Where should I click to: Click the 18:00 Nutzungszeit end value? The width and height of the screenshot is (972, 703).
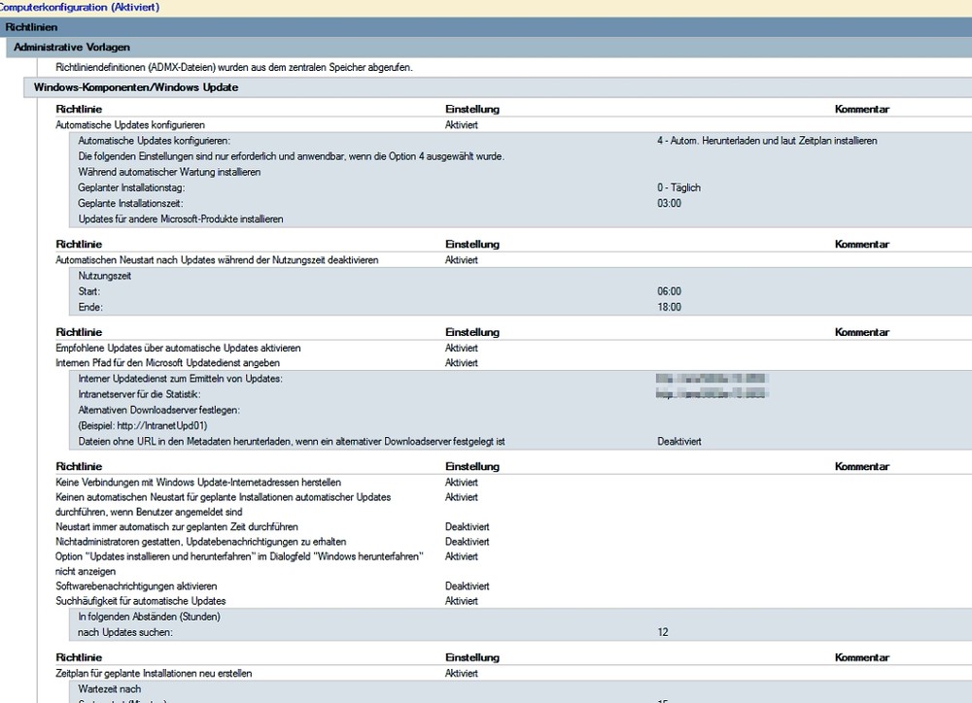[669, 307]
